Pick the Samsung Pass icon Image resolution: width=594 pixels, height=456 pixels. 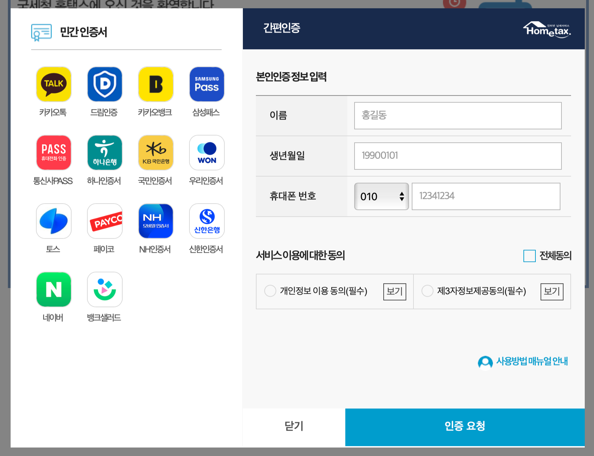pyautogui.click(x=207, y=84)
